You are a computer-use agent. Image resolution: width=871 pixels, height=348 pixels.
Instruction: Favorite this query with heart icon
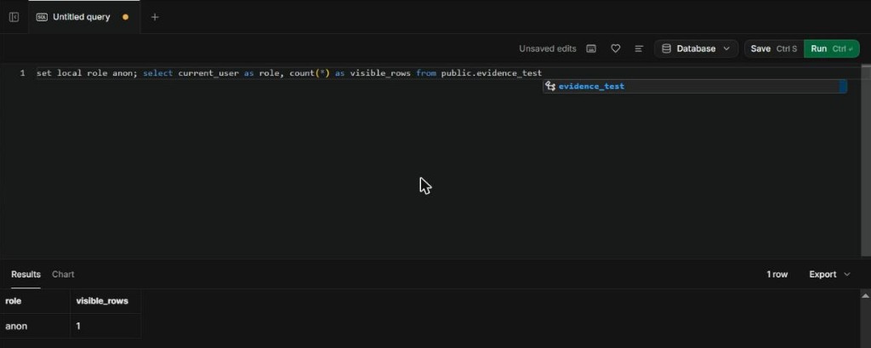coord(616,48)
